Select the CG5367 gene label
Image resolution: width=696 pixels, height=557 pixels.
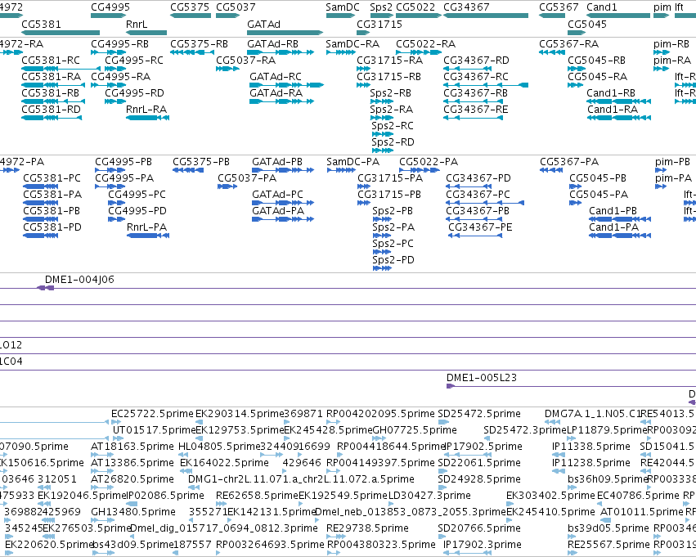559,7
